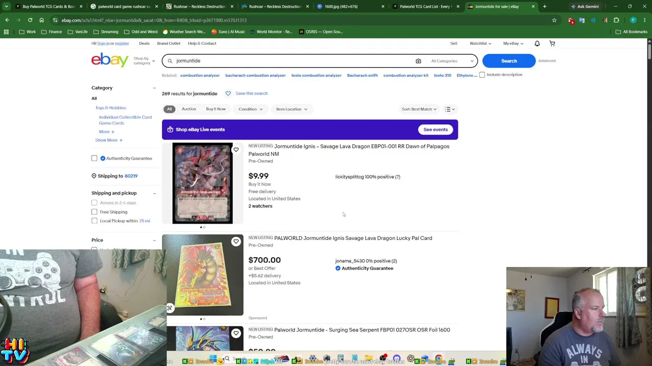652x366 pixels.
Task: Open the Work bookmarks folder
Action: coord(28,32)
